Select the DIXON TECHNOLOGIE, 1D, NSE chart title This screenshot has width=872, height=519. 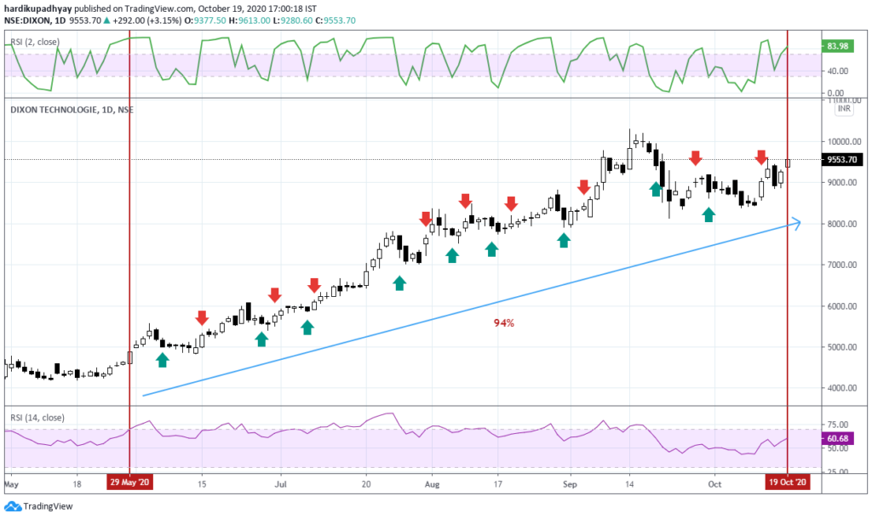72,110
